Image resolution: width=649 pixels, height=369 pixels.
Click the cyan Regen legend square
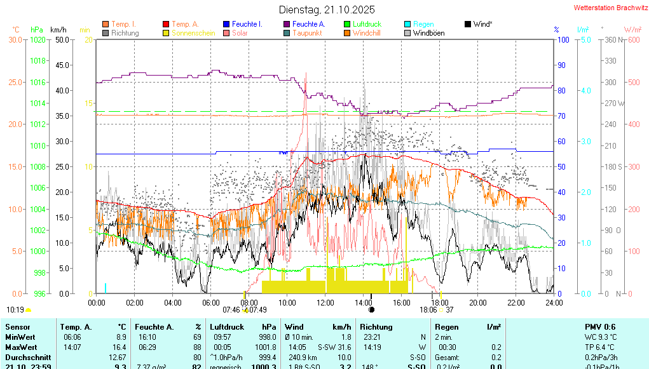pos(407,24)
